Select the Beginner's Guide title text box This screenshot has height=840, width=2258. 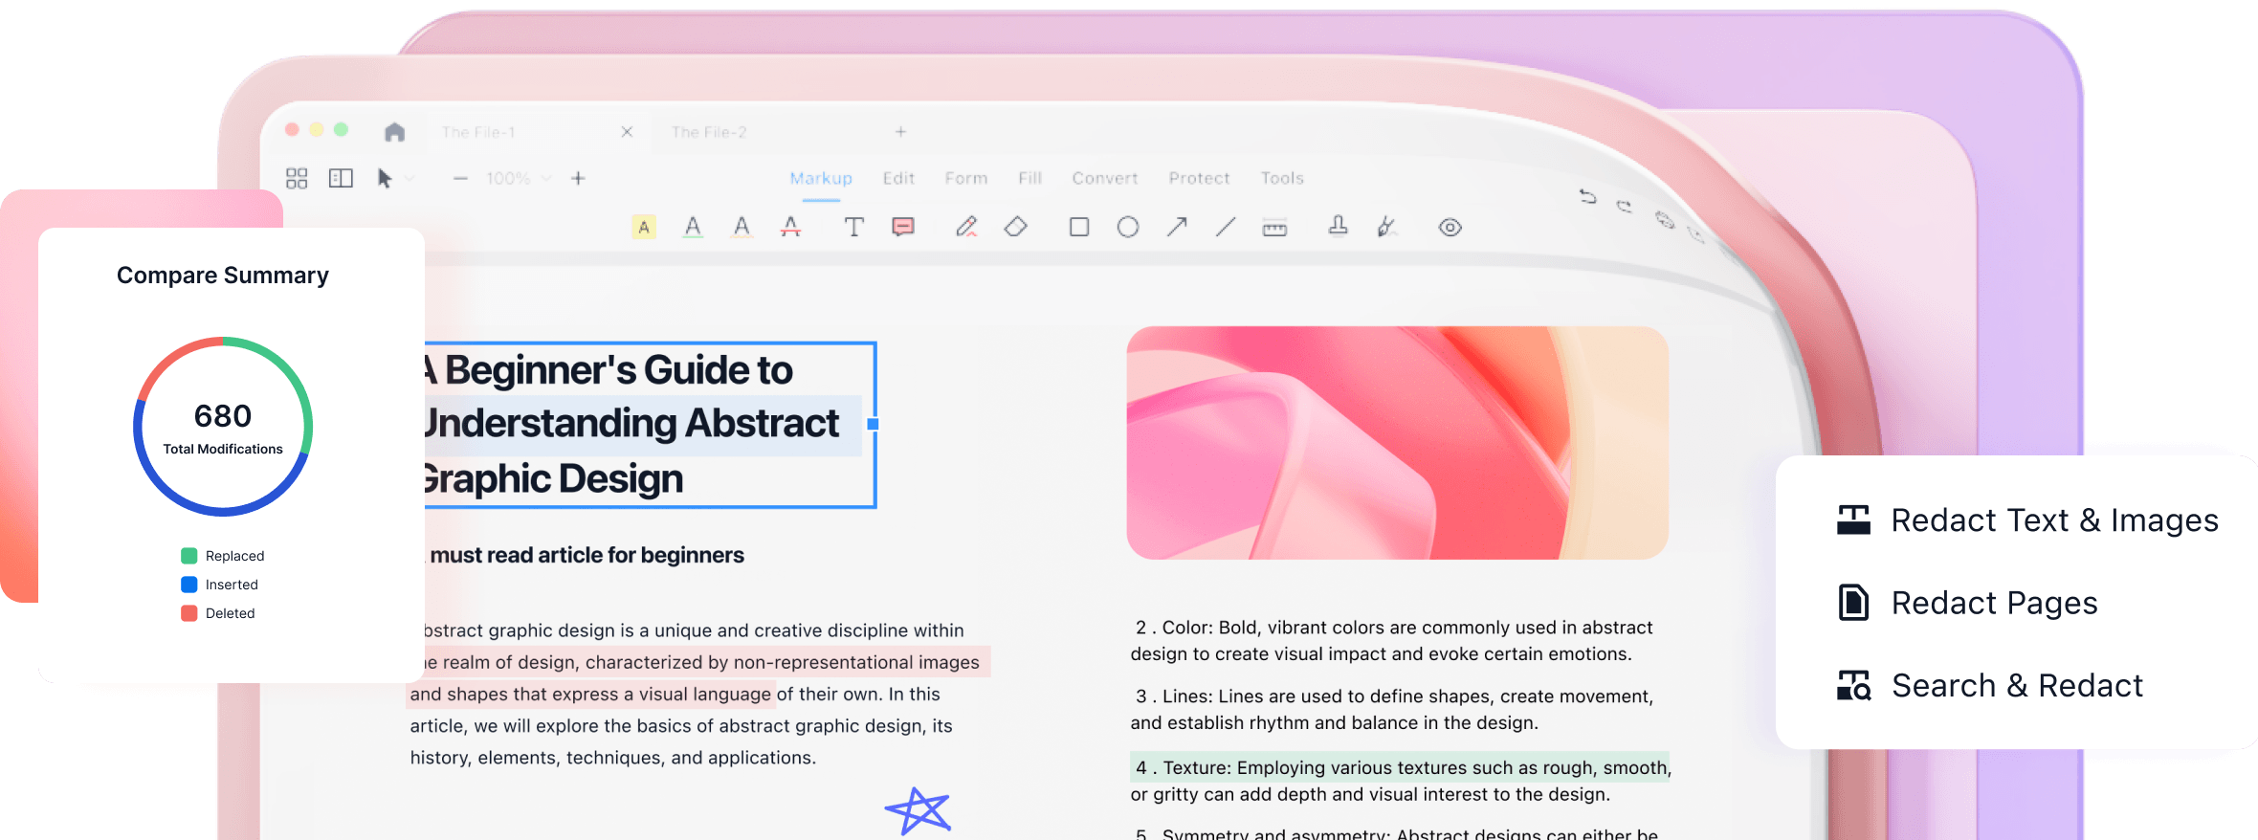tap(649, 425)
